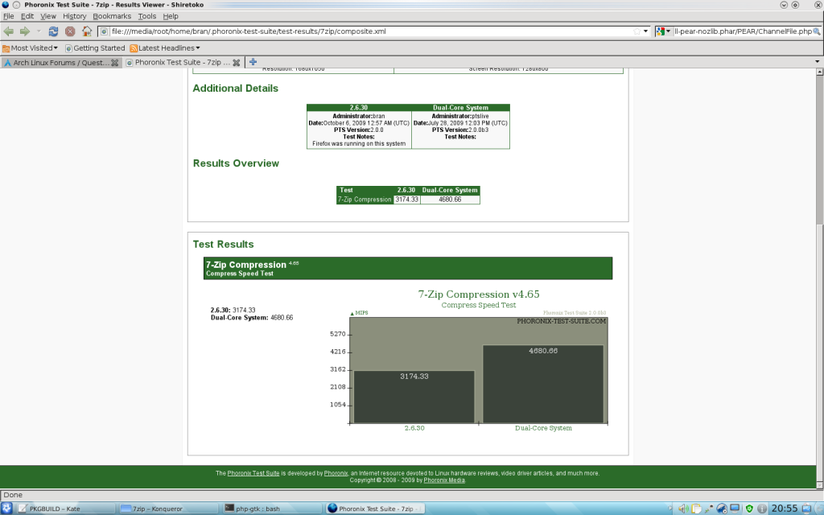This screenshot has height=515, width=824.
Task: Open the Home page icon
Action: pos(87,31)
